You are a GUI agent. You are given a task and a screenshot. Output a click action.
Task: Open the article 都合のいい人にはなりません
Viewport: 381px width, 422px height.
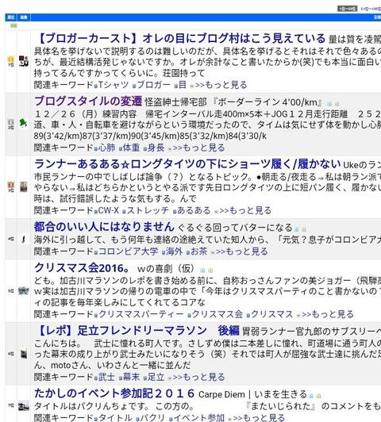point(105,227)
